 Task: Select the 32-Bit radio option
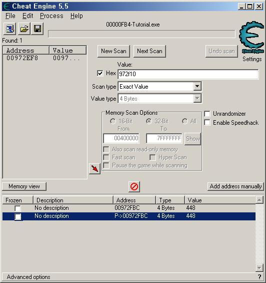pos(149,121)
